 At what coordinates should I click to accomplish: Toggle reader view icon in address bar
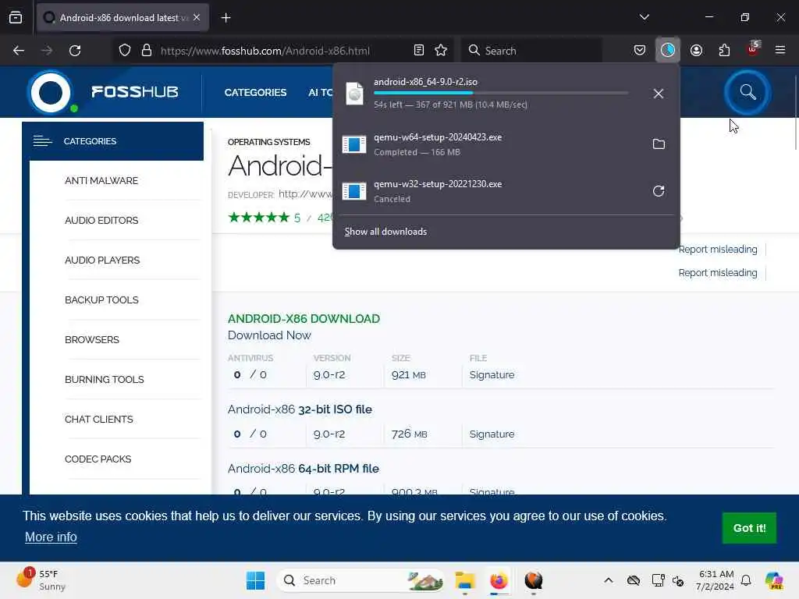[x=419, y=50]
